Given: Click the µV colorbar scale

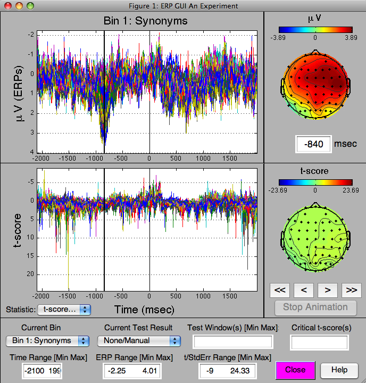Looking at the screenshot, I should 315,30.
